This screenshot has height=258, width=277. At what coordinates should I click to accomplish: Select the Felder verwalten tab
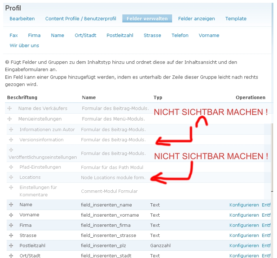point(147,19)
